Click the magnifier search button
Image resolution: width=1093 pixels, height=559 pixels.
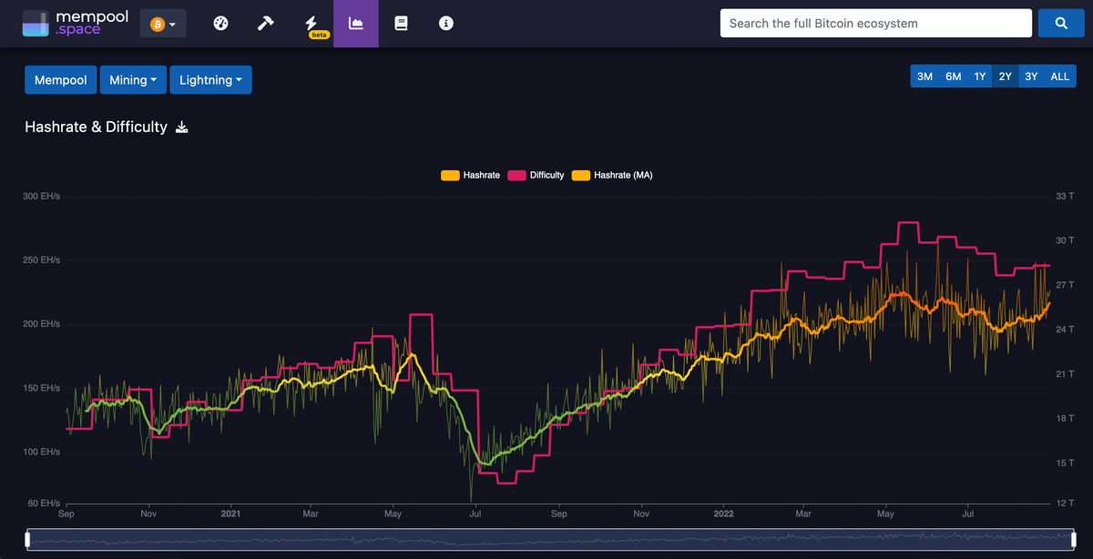(1061, 24)
